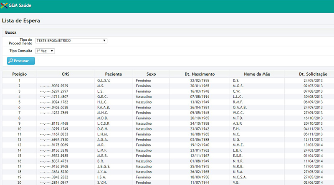The width and height of the screenshot is (334, 185).
Task: Select patient L.M.F. entry
Action: [x=102, y=150]
